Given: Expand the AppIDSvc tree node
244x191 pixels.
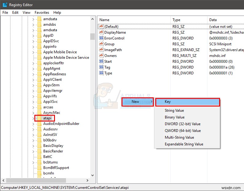Looking at the screenshot, I should [33, 41].
